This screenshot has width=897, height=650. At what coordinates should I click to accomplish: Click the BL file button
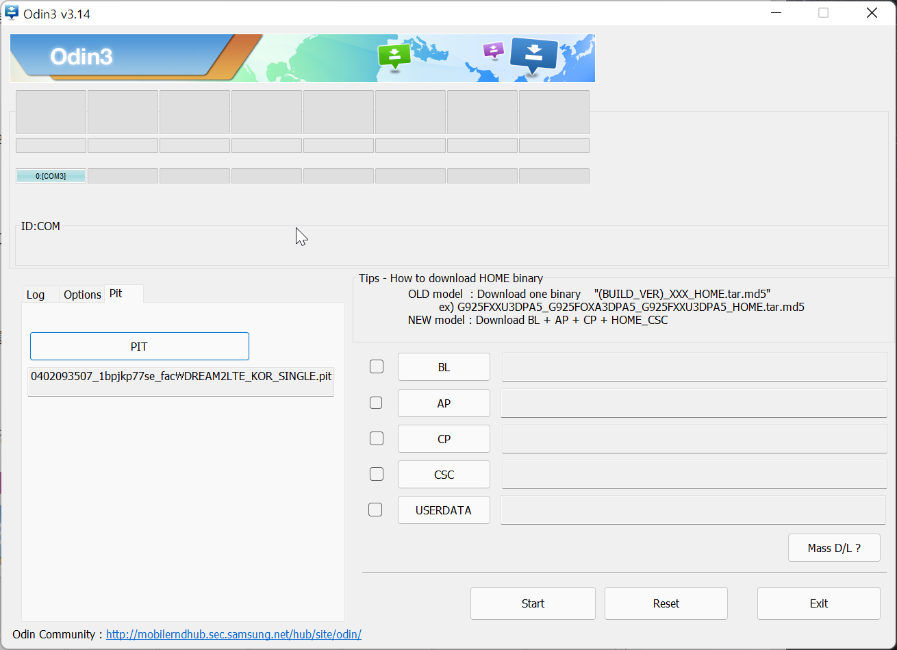pos(444,367)
